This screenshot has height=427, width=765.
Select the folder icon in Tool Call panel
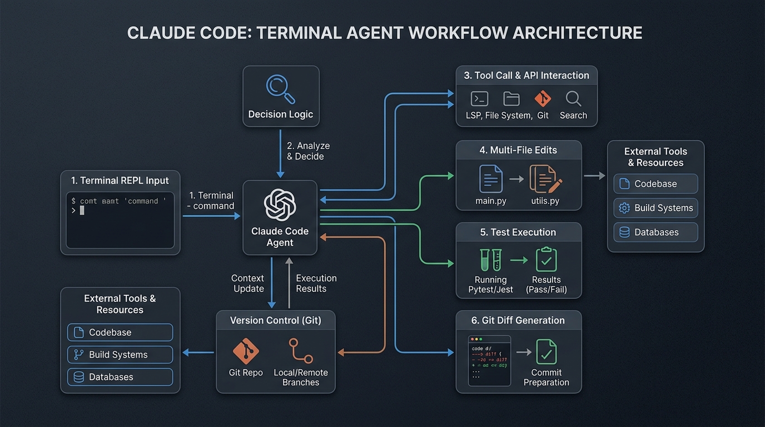(511, 99)
